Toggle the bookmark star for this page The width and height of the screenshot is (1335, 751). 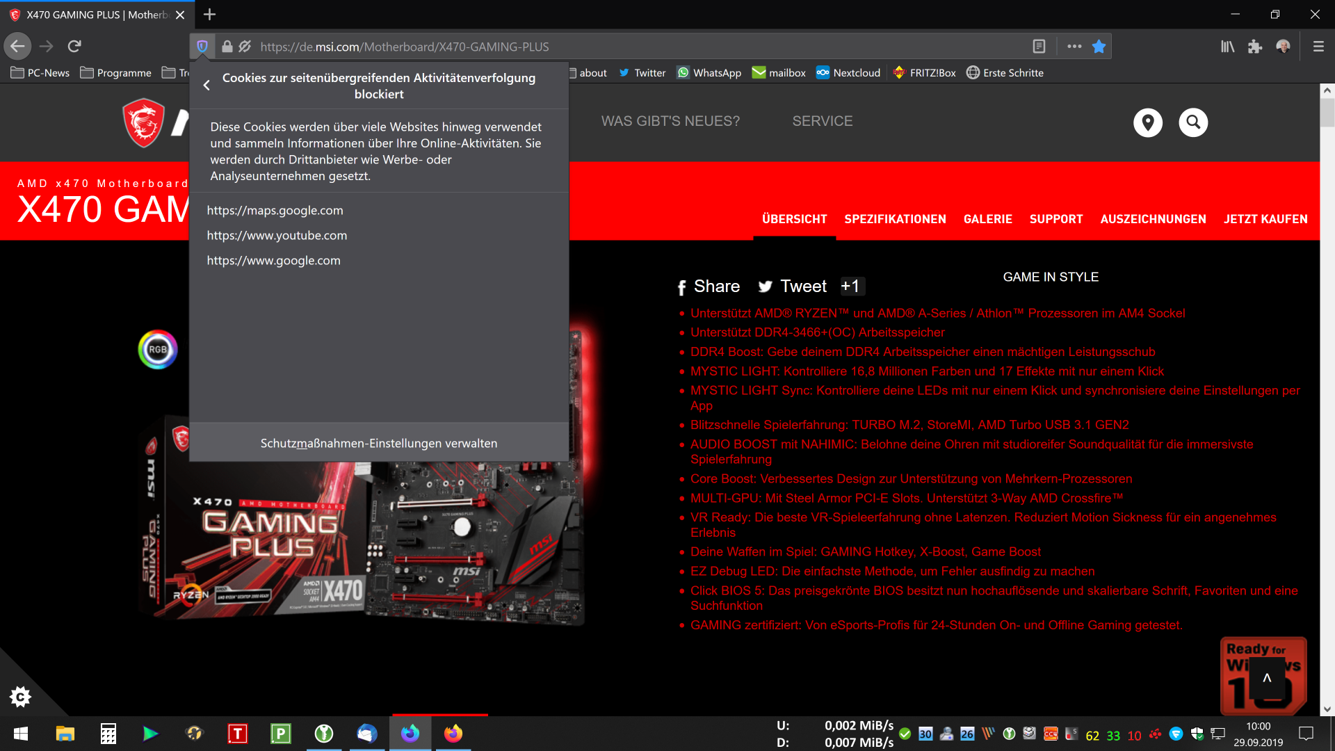click(1099, 47)
